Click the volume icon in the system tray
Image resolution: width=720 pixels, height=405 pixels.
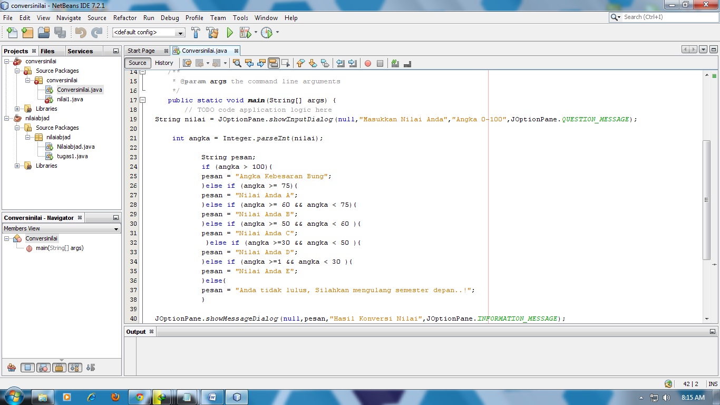click(x=667, y=397)
